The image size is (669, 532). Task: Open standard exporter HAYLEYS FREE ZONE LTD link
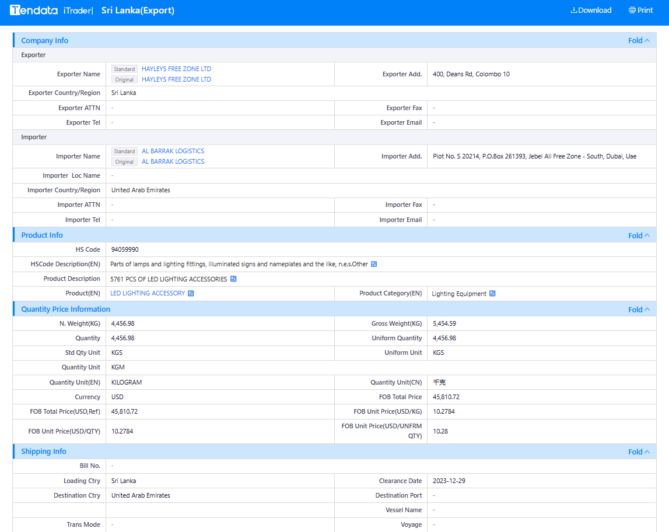[176, 69]
